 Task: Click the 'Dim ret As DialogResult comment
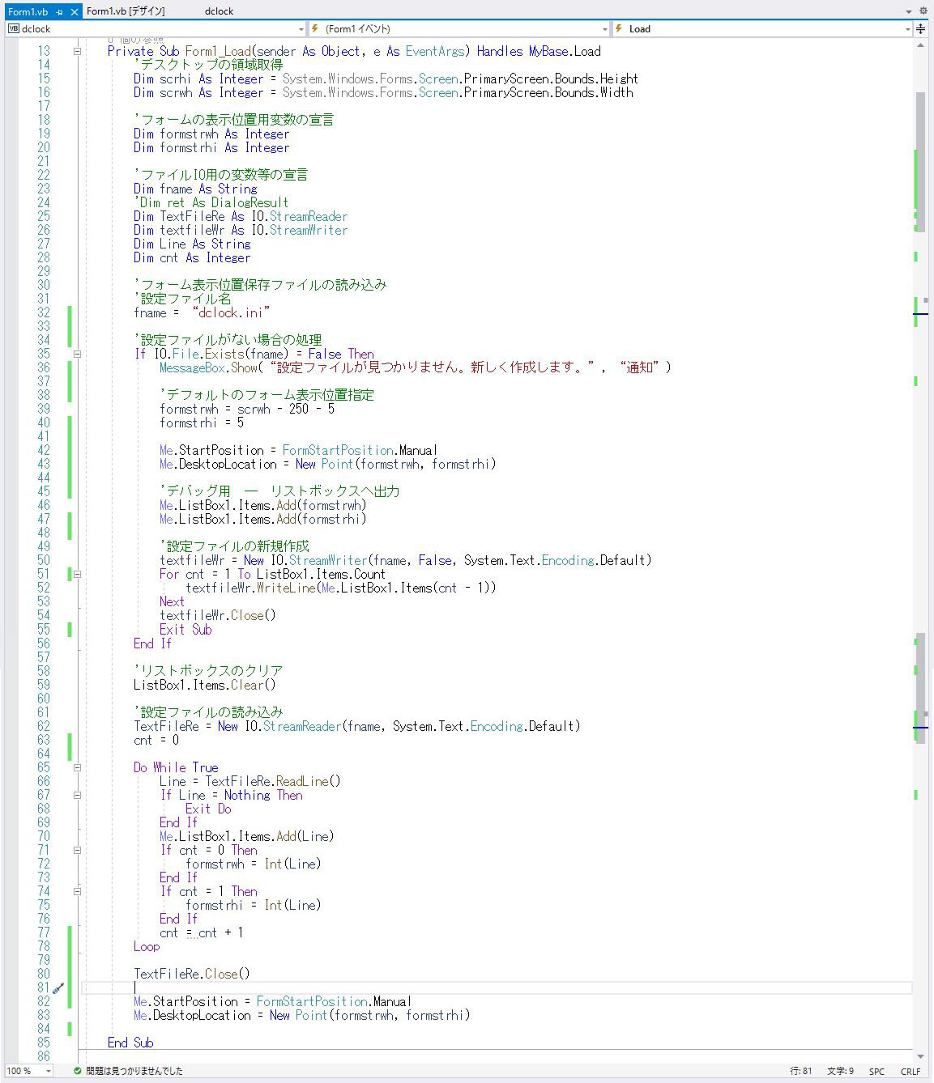(x=211, y=202)
